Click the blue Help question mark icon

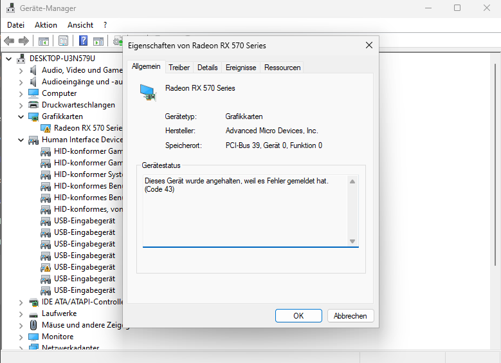pos(83,41)
